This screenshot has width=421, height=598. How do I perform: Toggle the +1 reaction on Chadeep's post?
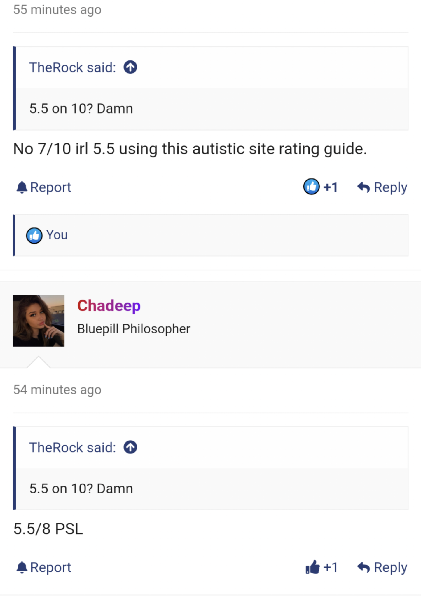pos(331,568)
